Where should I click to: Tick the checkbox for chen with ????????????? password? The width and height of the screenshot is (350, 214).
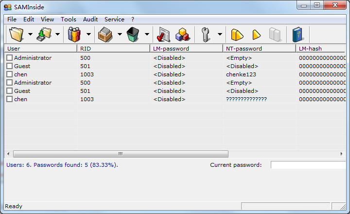pyautogui.click(x=9, y=99)
